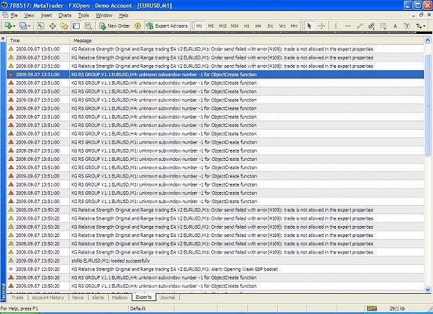Toggle the Terminal panel icon
Viewport: 433px width, 314px height.
[x=76, y=26]
